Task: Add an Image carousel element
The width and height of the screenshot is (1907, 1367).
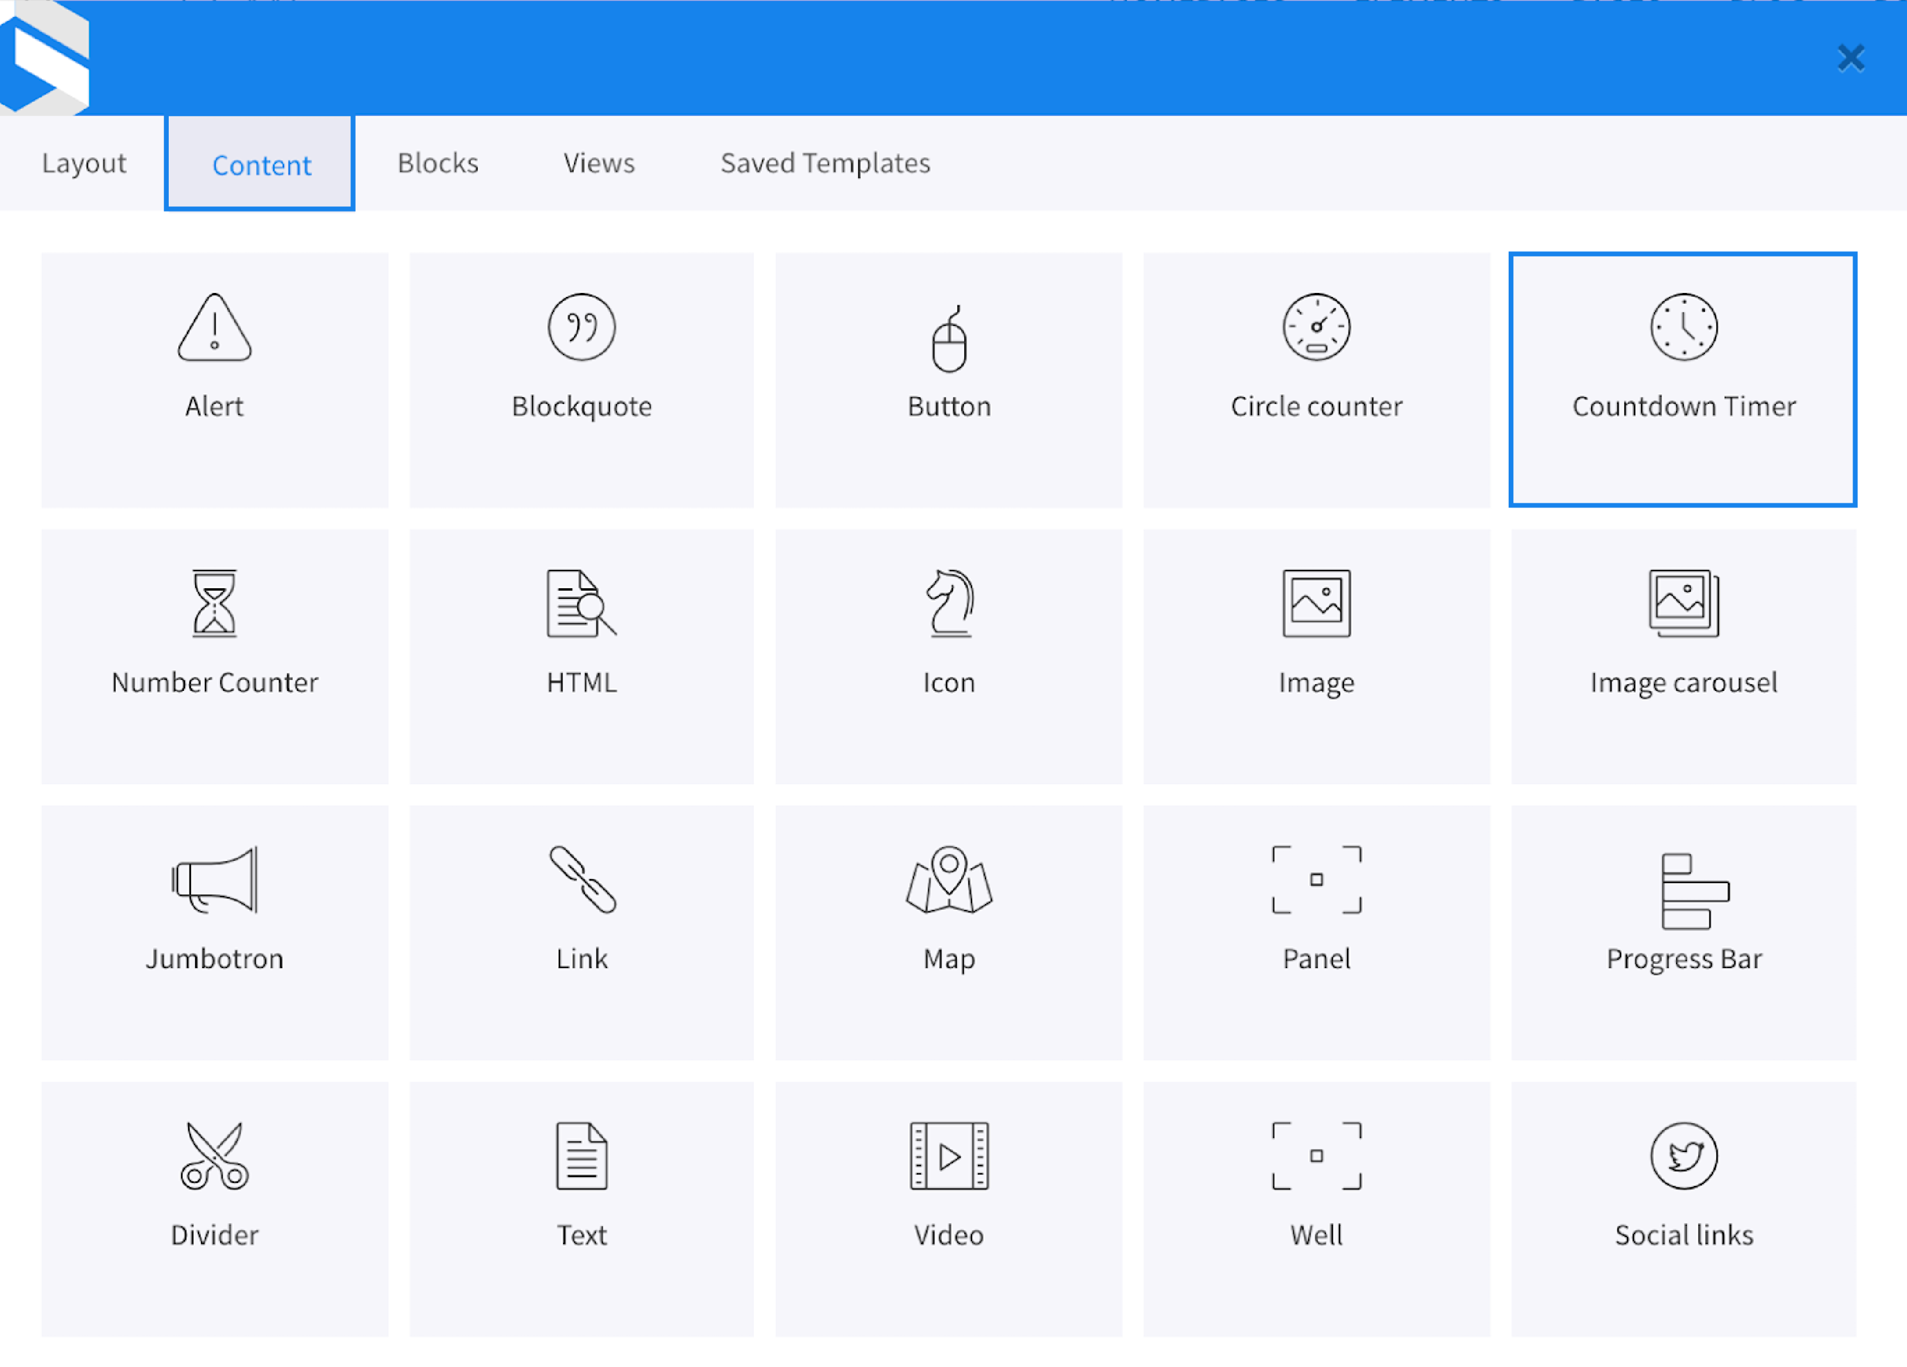Action: coord(1683,657)
